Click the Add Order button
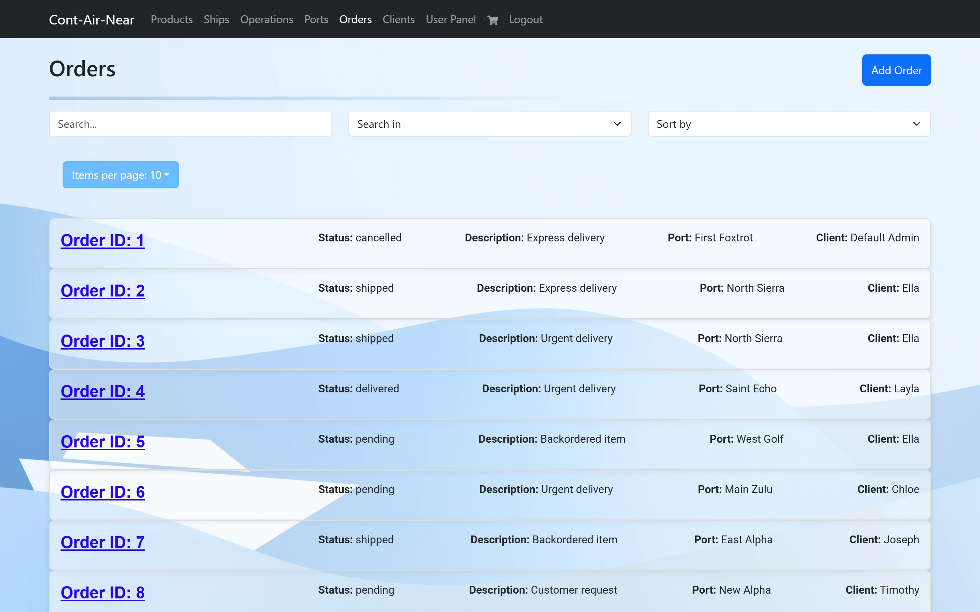The width and height of the screenshot is (980, 612). pyautogui.click(x=896, y=70)
